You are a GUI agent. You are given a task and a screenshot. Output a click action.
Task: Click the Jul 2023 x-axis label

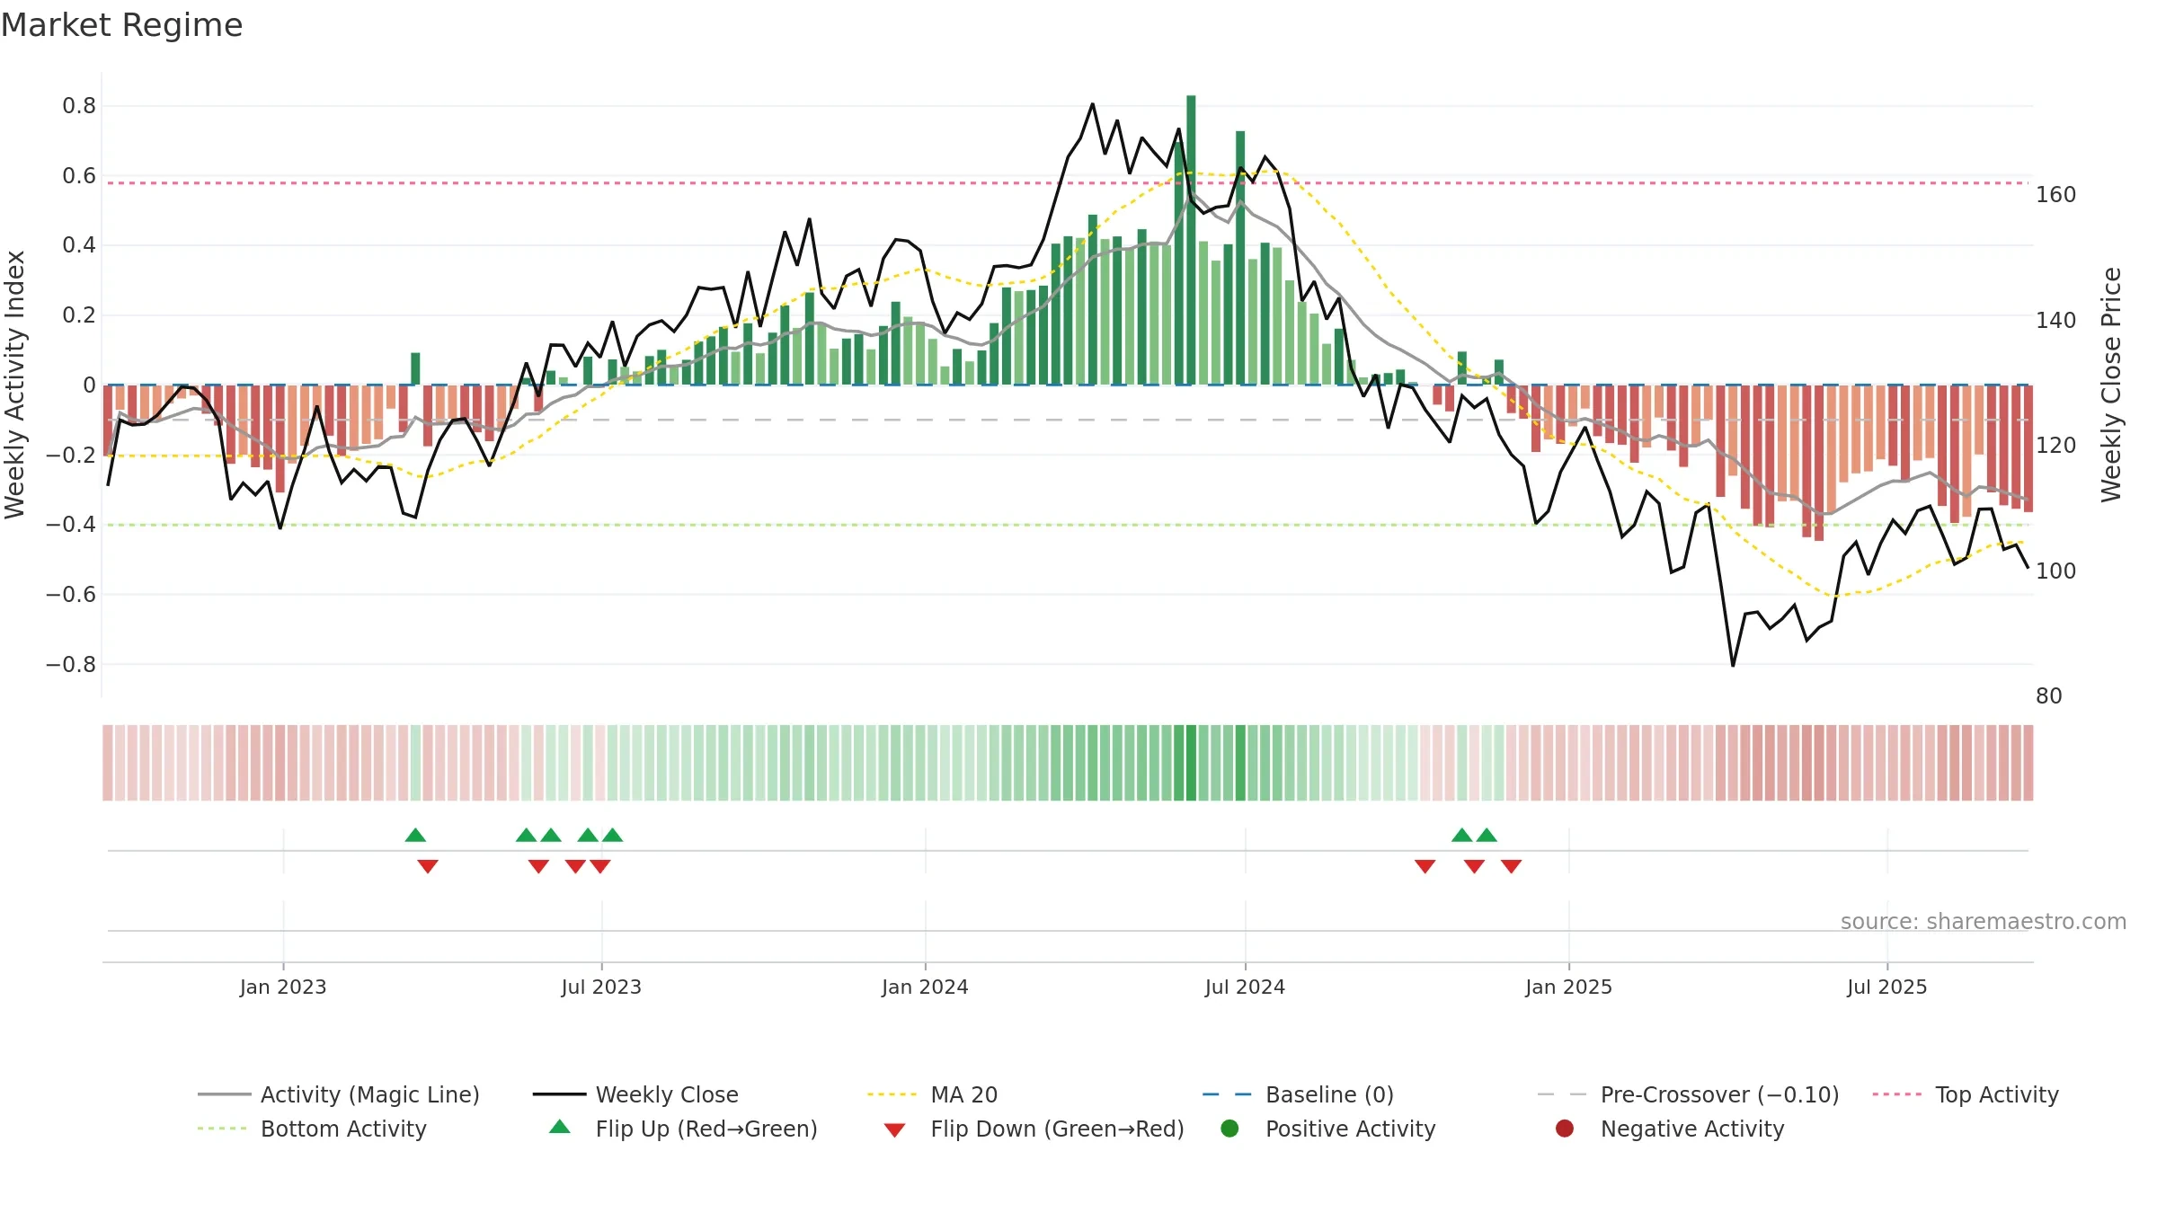pos(601,987)
